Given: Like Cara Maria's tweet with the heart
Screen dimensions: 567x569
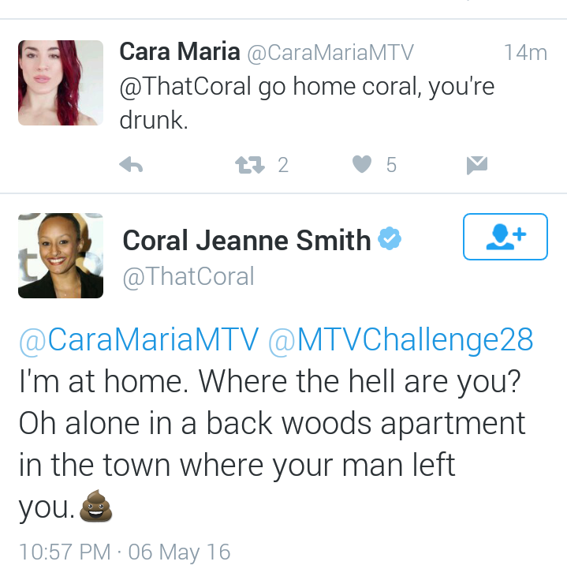Looking at the screenshot, I should click(x=362, y=164).
